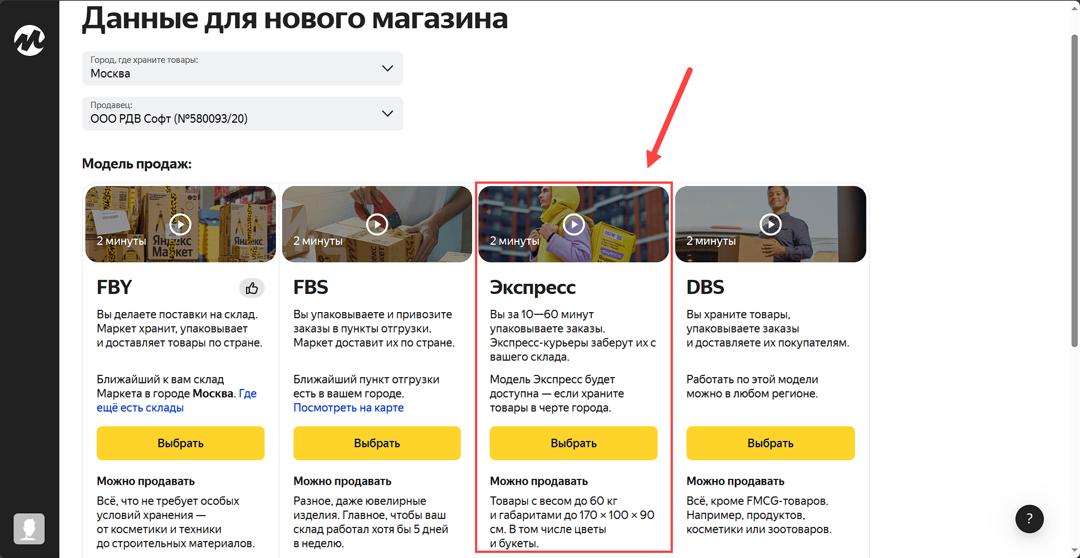Click the DBS heading text
The image size is (1080, 558).
tap(705, 287)
